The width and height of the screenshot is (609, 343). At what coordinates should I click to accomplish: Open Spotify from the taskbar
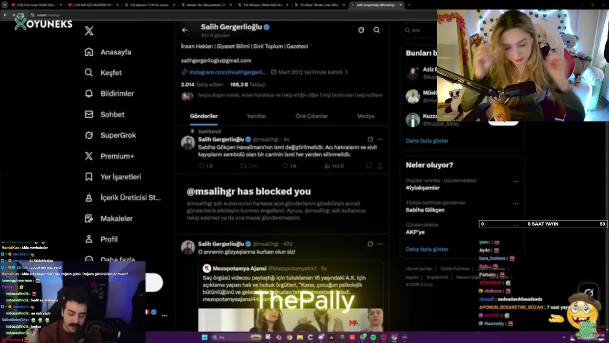[x=373, y=337]
